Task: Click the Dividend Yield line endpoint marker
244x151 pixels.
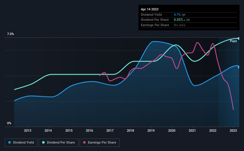Action: 239,67
